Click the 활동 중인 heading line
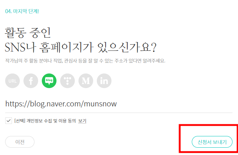The image size is (238, 155). point(28,33)
